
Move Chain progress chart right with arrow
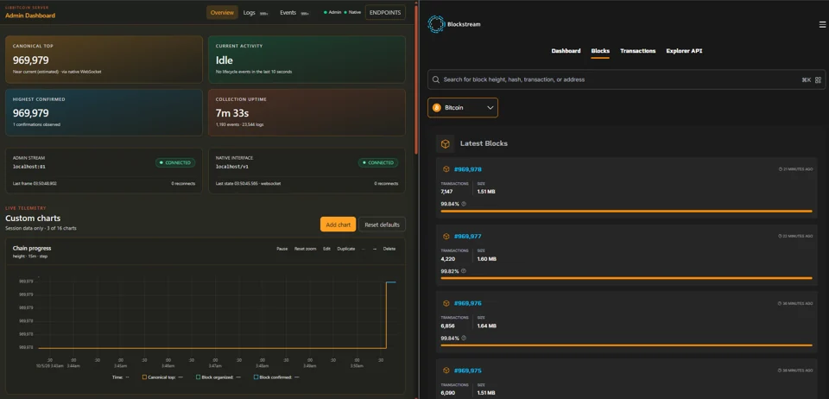coord(375,249)
